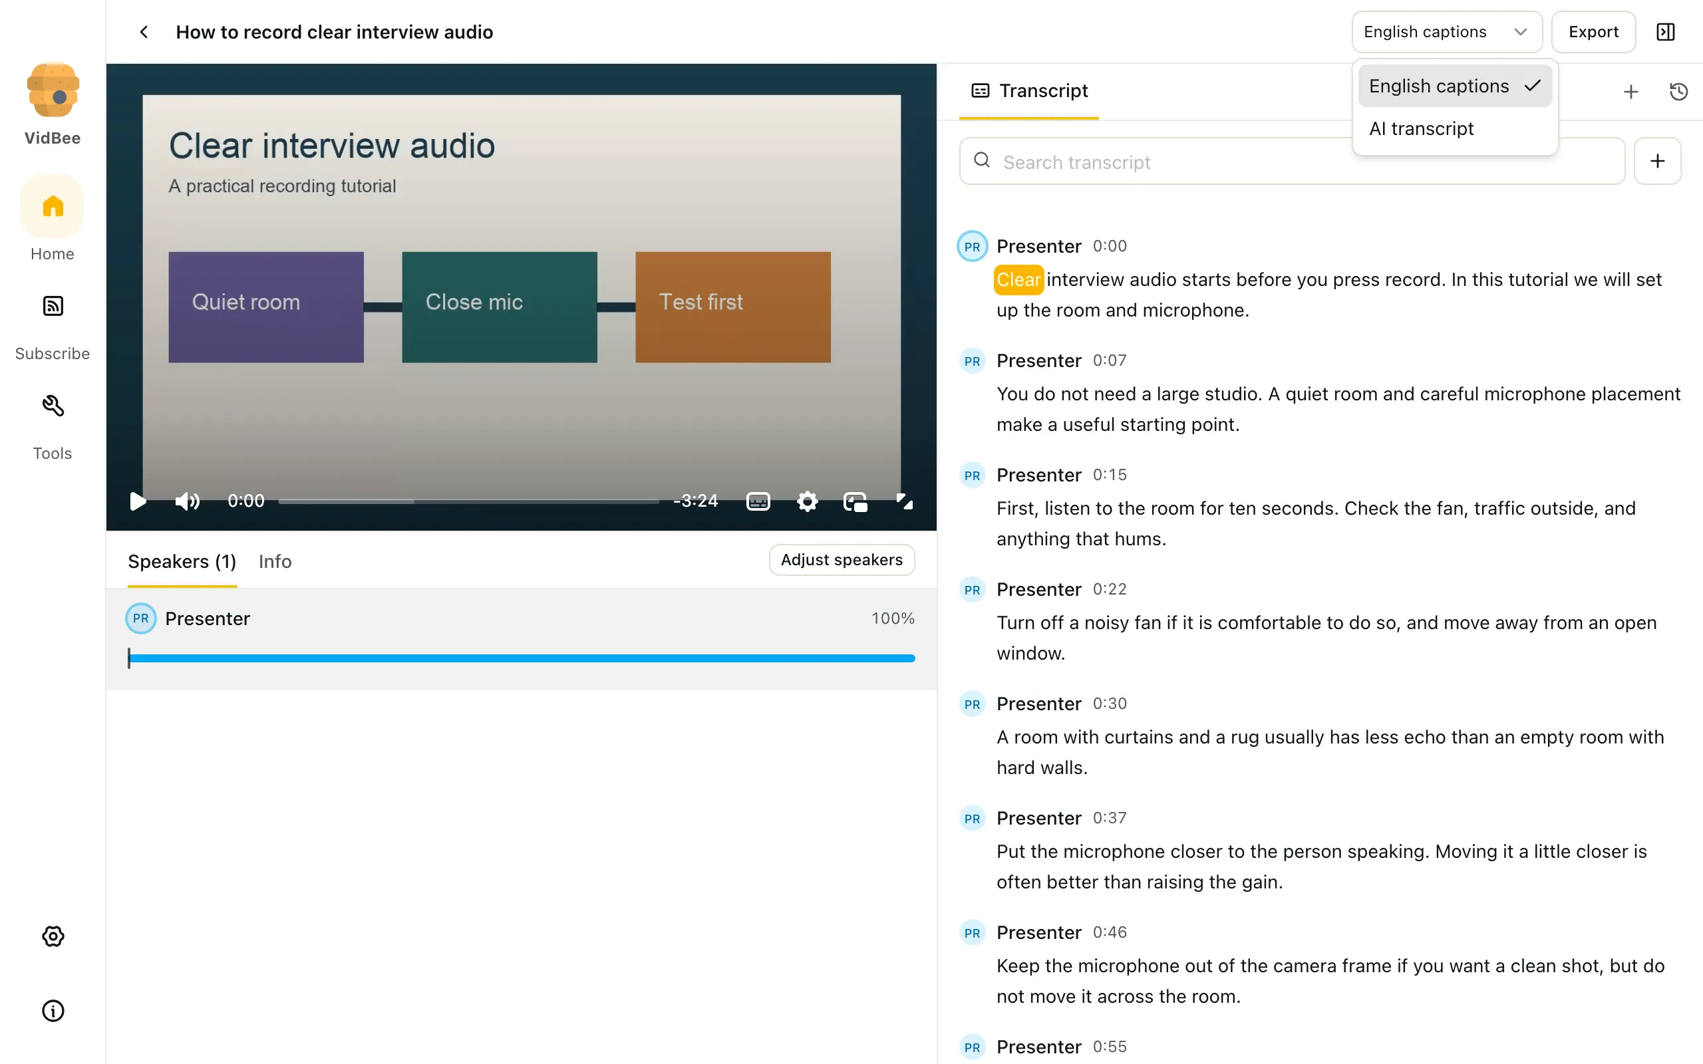The width and height of the screenshot is (1703, 1064).
Task: Switch to the Info tab
Action: tap(275, 561)
